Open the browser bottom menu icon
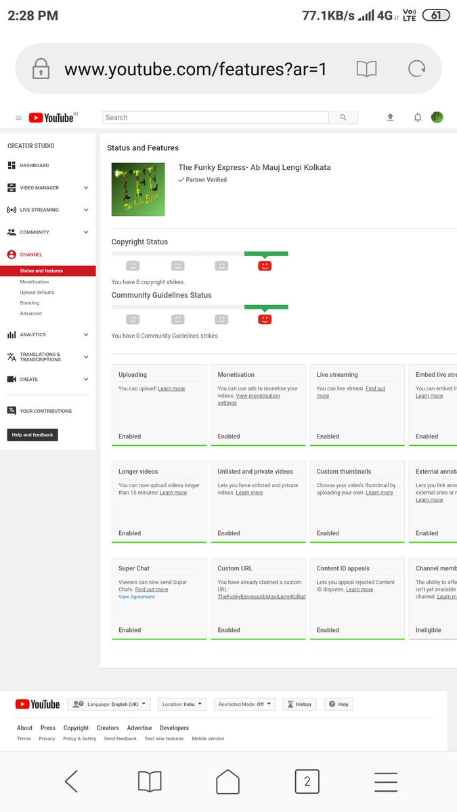The width and height of the screenshot is (457, 812). tap(386, 782)
